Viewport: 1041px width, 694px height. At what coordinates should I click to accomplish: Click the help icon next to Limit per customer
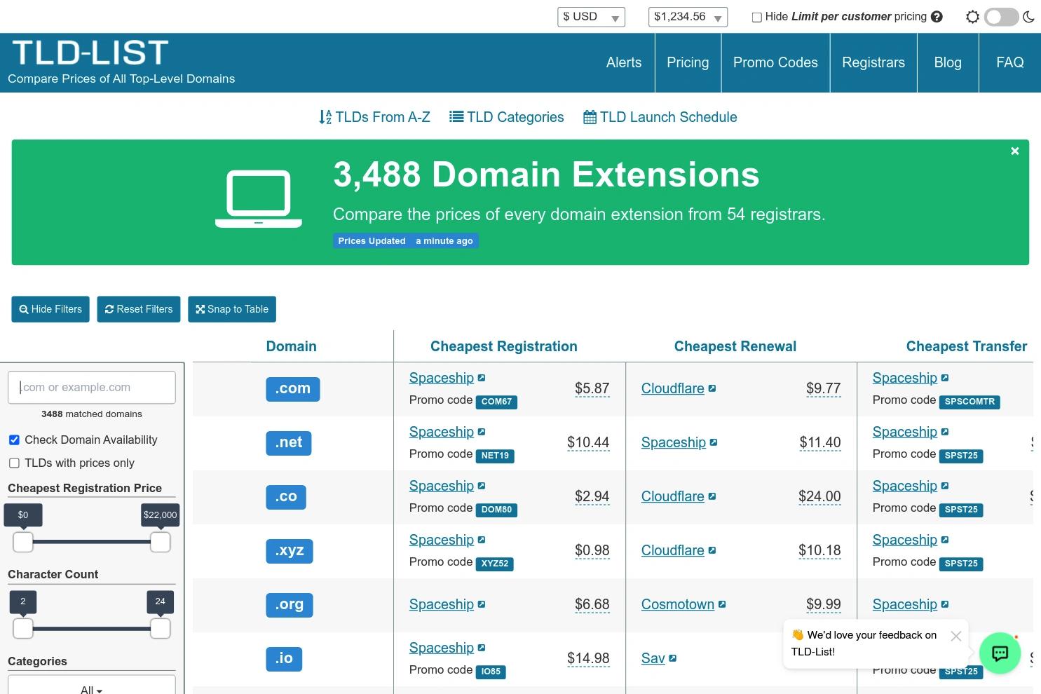click(x=937, y=16)
